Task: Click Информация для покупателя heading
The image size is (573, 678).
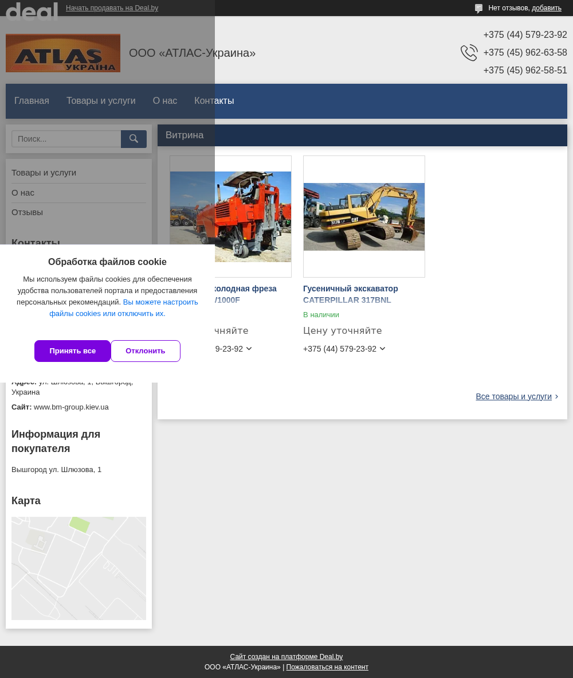Action: [x=56, y=442]
